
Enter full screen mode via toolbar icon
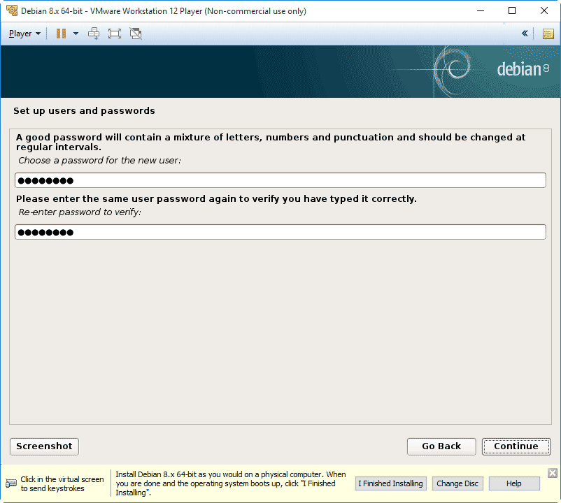click(x=115, y=34)
